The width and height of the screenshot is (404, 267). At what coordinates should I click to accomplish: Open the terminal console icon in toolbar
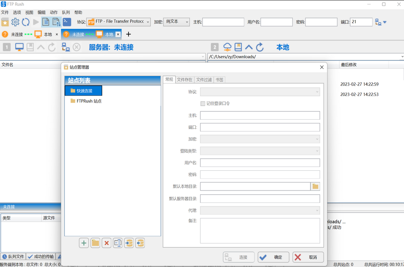pyautogui.click(x=67, y=22)
